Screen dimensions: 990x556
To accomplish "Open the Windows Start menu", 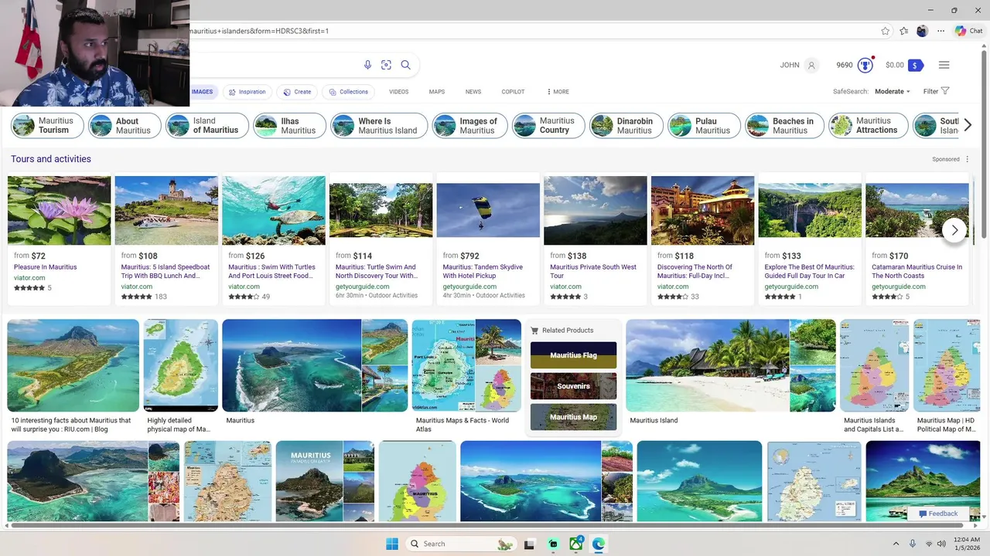I will [392, 544].
